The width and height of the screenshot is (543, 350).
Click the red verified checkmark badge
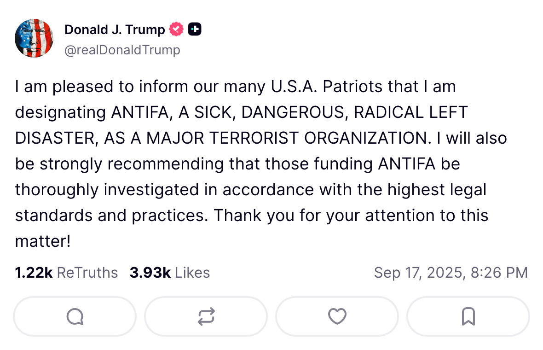click(x=176, y=29)
